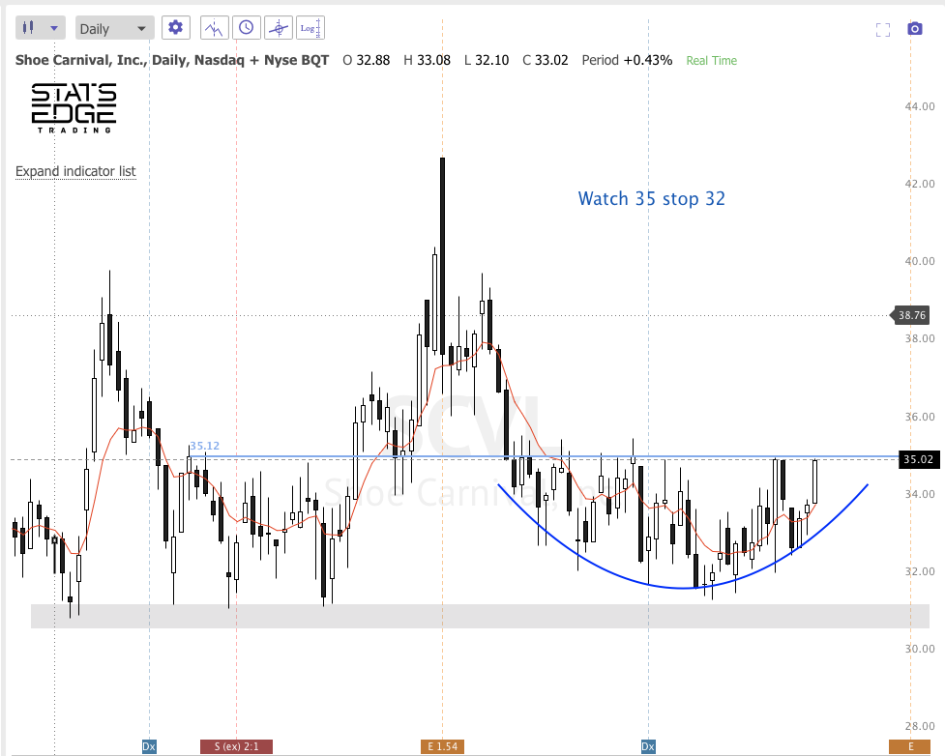Click the Dx dividend marker on timeline

[x=149, y=746]
